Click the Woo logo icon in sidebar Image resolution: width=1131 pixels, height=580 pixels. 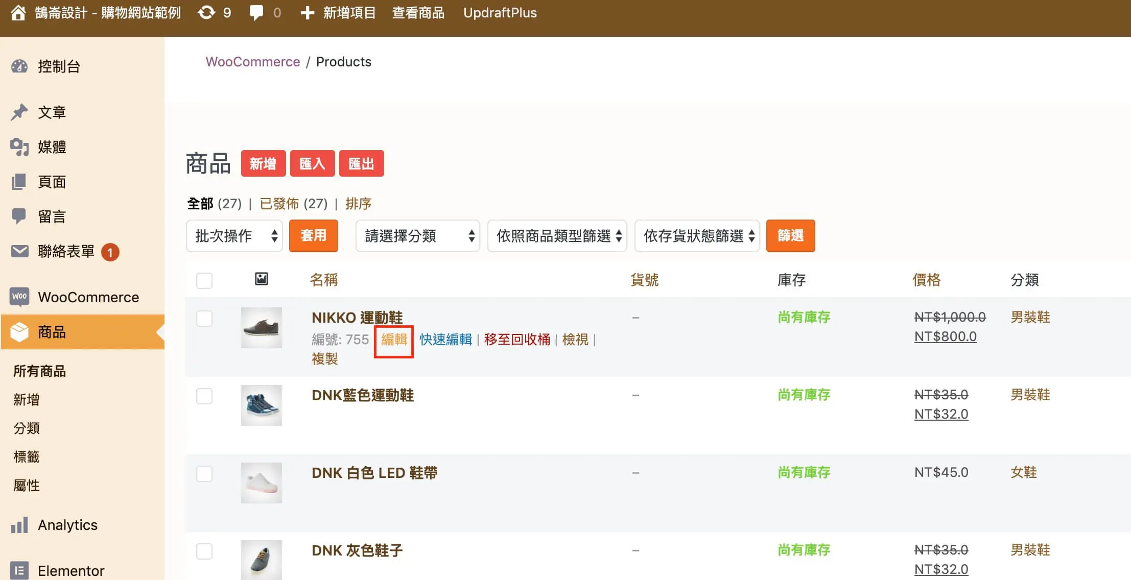pyautogui.click(x=19, y=297)
